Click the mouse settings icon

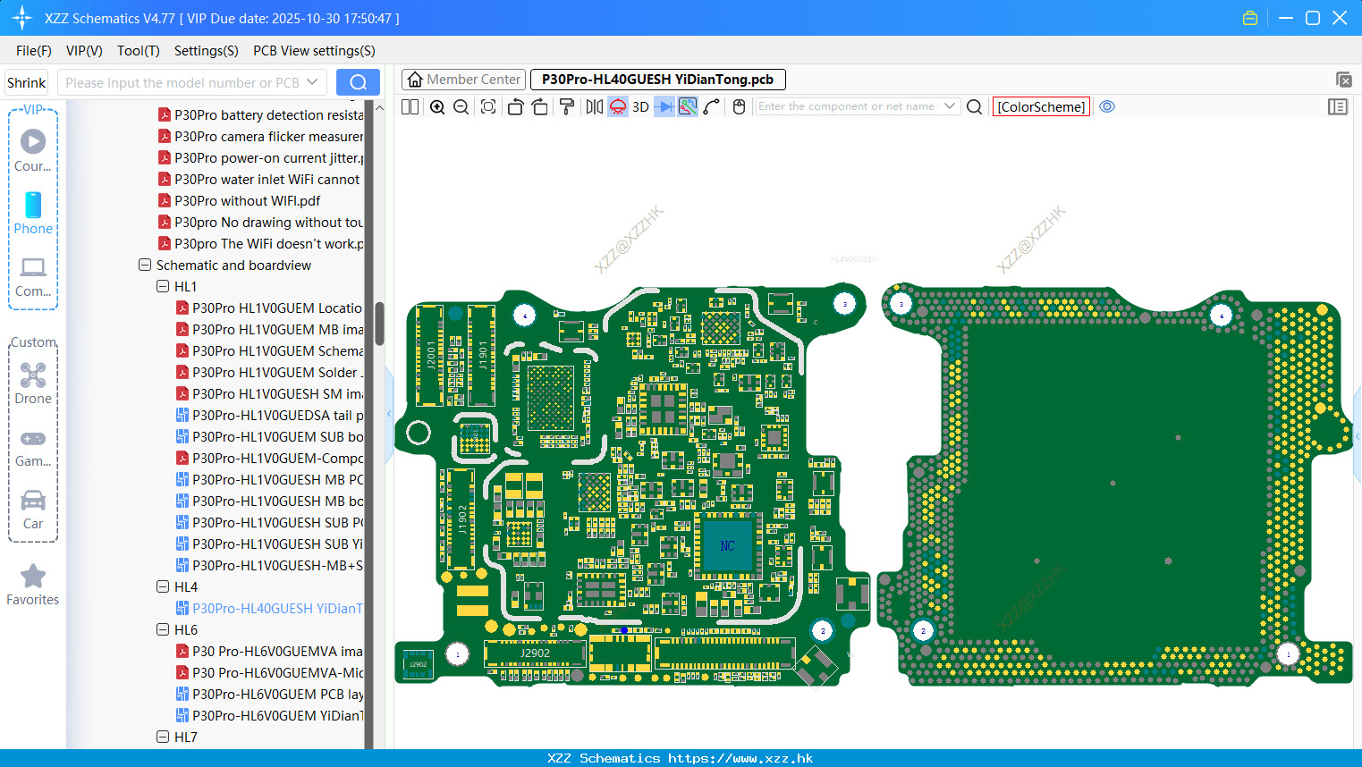coord(739,107)
